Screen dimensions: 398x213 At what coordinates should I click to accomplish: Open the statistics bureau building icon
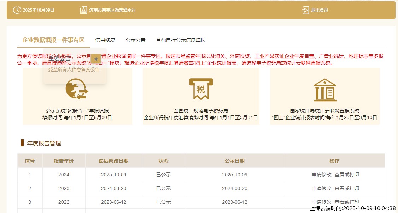(x=325, y=90)
